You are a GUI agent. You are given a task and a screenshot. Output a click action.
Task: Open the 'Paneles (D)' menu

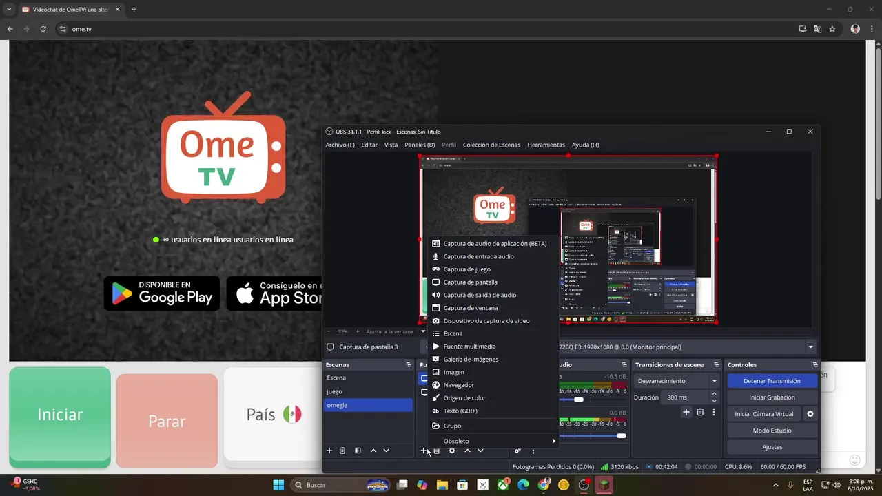(420, 145)
